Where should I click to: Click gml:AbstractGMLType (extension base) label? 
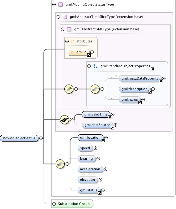pyautogui.click(x=107, y=29)
